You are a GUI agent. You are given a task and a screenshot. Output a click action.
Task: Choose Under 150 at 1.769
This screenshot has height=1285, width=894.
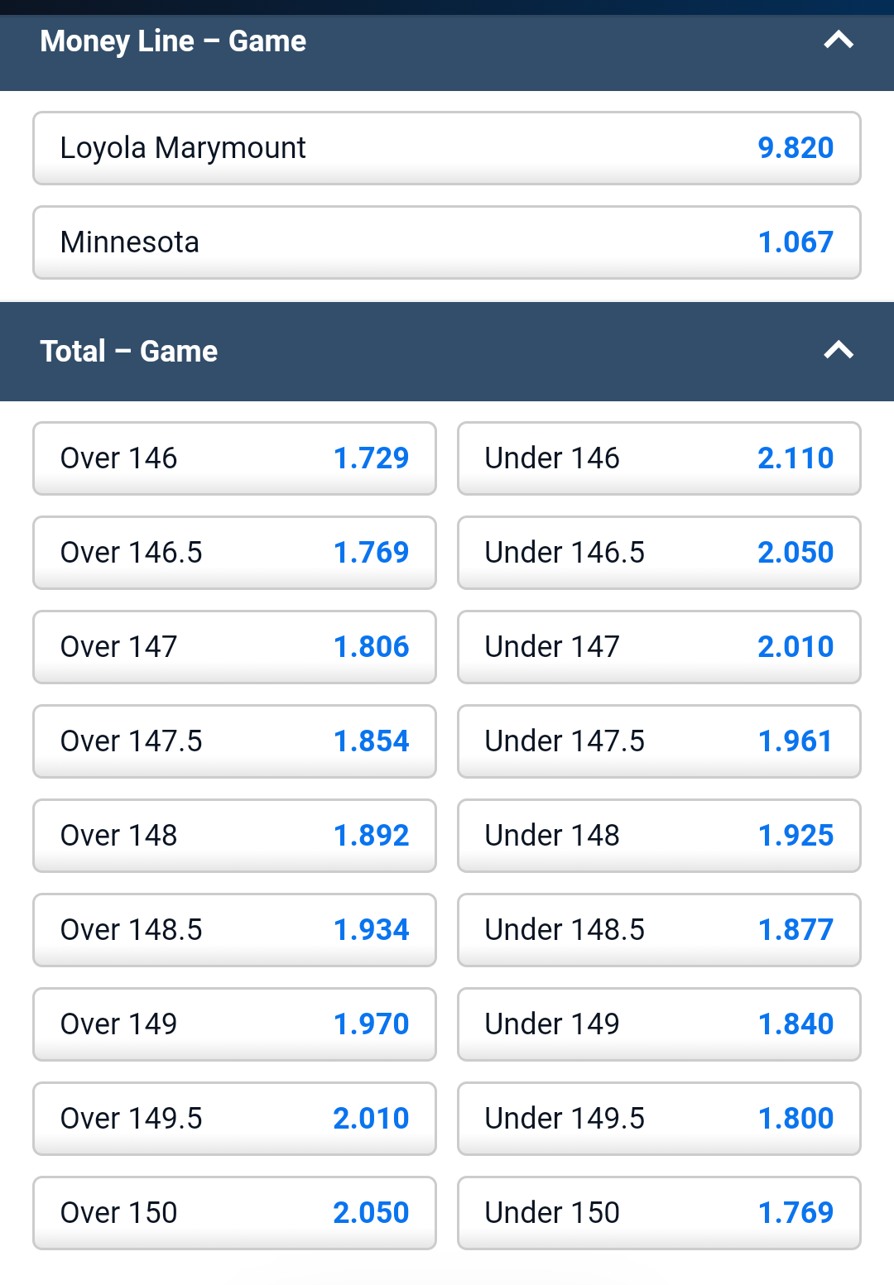(x=659, y=1213)
